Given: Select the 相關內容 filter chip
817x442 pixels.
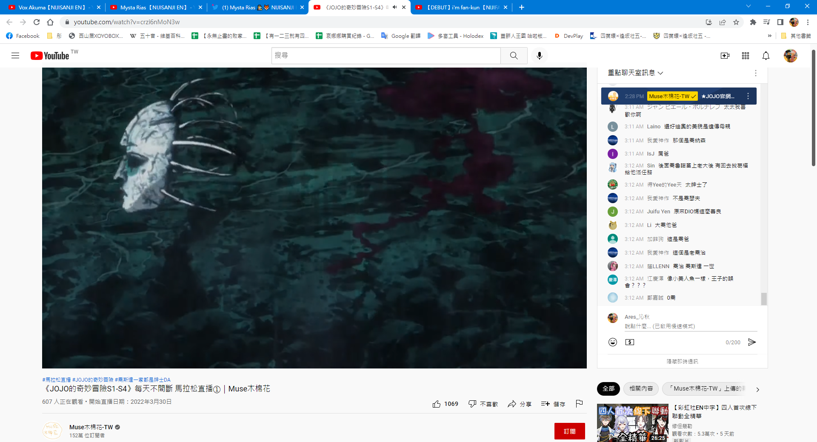Looking at the screenshot, I should (641, 389).
